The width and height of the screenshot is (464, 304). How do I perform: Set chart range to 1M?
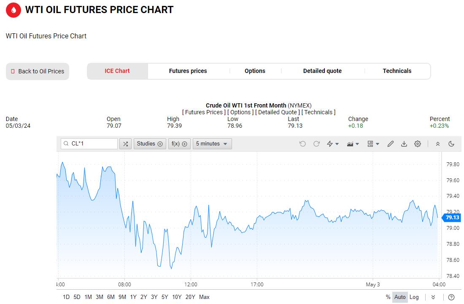(88, 297)
